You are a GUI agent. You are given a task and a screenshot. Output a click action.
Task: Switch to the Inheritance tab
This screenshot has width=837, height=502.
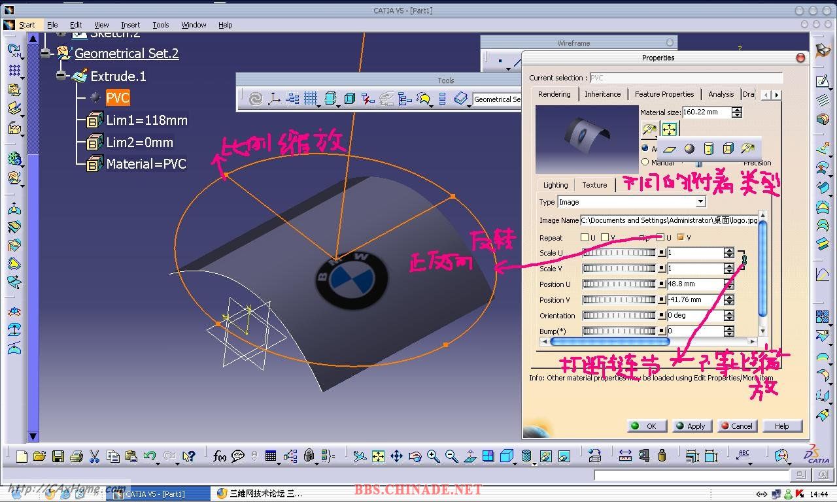(603, 94)
